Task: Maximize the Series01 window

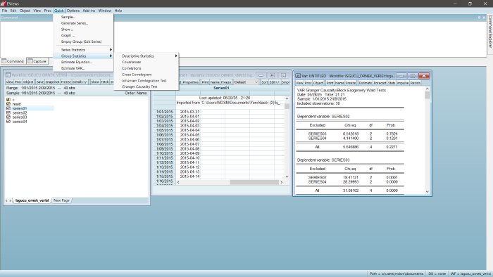Action: coord(273,75)
